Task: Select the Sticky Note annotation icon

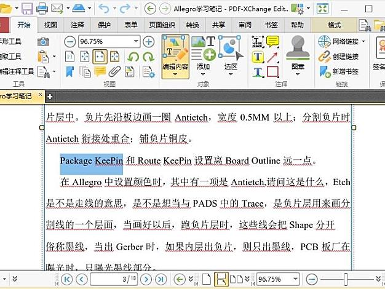Action: coord(272,41)
